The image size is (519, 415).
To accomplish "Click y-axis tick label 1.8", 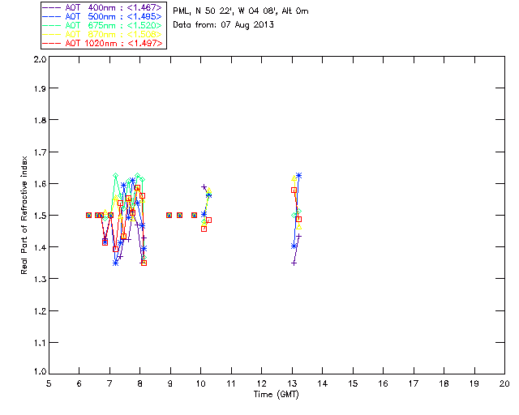I will pos(40,120).
